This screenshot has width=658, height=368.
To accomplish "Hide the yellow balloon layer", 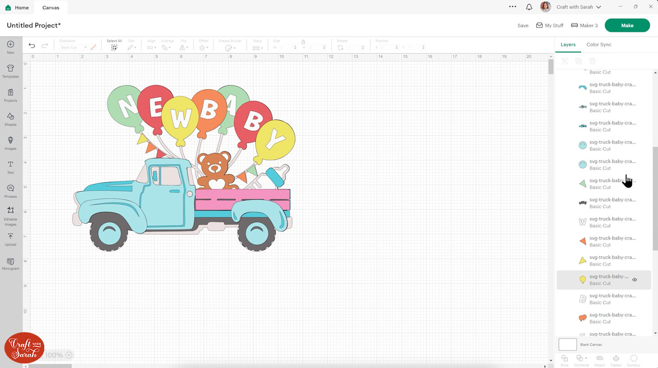I will [634, 279].
